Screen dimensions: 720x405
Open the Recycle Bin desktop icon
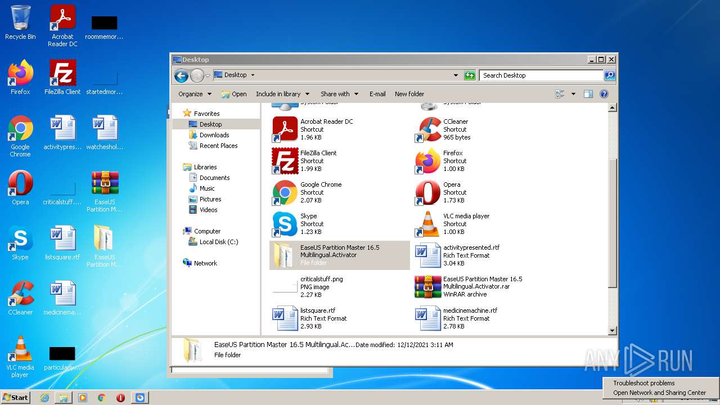click(20, 23)
